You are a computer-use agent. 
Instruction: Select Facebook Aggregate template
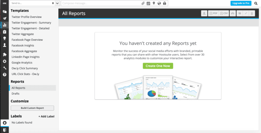point(24,51)
